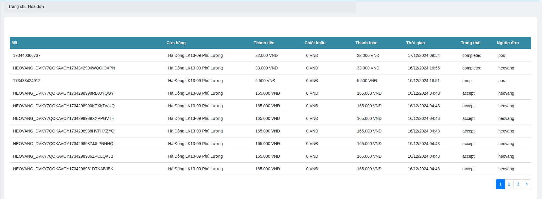Click the Thời gian column header
Image resolution: width=542 pixels, height=199 pixels.
[x=415, y=43]
